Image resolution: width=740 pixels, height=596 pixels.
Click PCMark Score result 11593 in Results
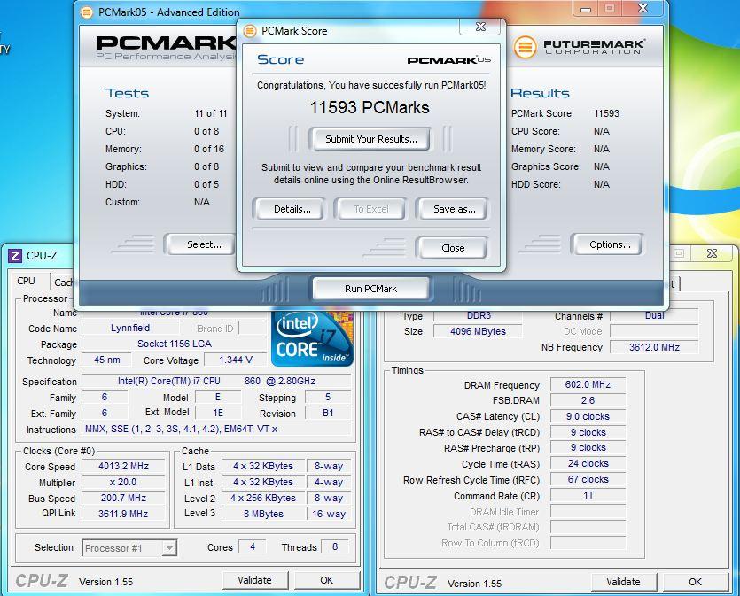(x=606, y=113)
